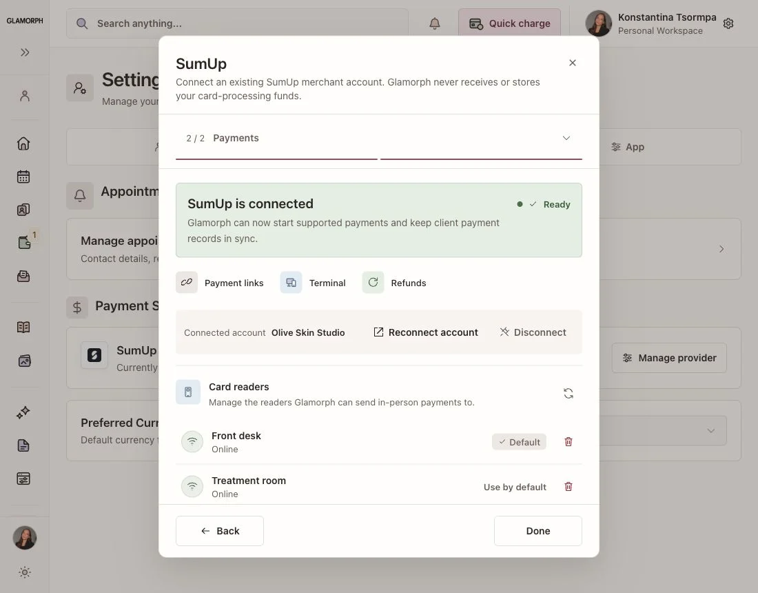Click the dollar sign Payment section icon
This screenshot has width=758, height=593.
pos(77,307)
